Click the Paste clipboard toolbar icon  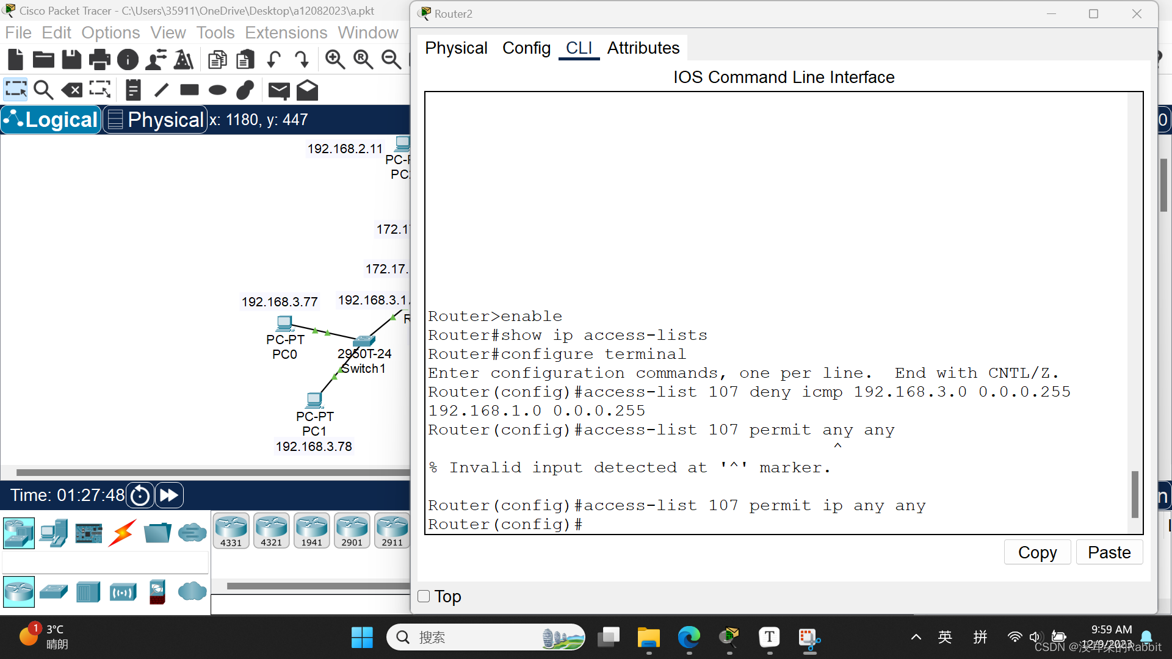pyautogui.click(x=245, y=59)
